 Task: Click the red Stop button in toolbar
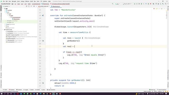pyautogui.click(x=151, y=4)
